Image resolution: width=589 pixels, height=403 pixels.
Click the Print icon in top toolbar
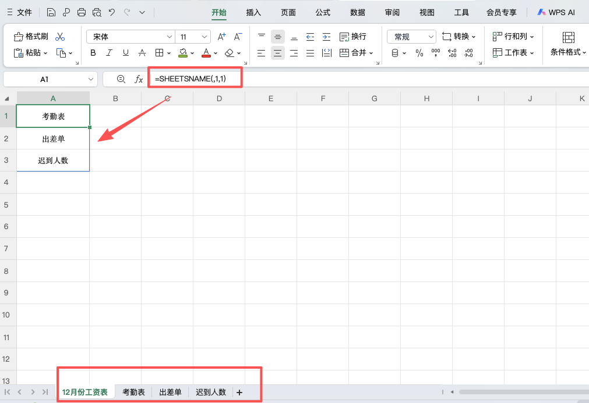coord(82,12)
